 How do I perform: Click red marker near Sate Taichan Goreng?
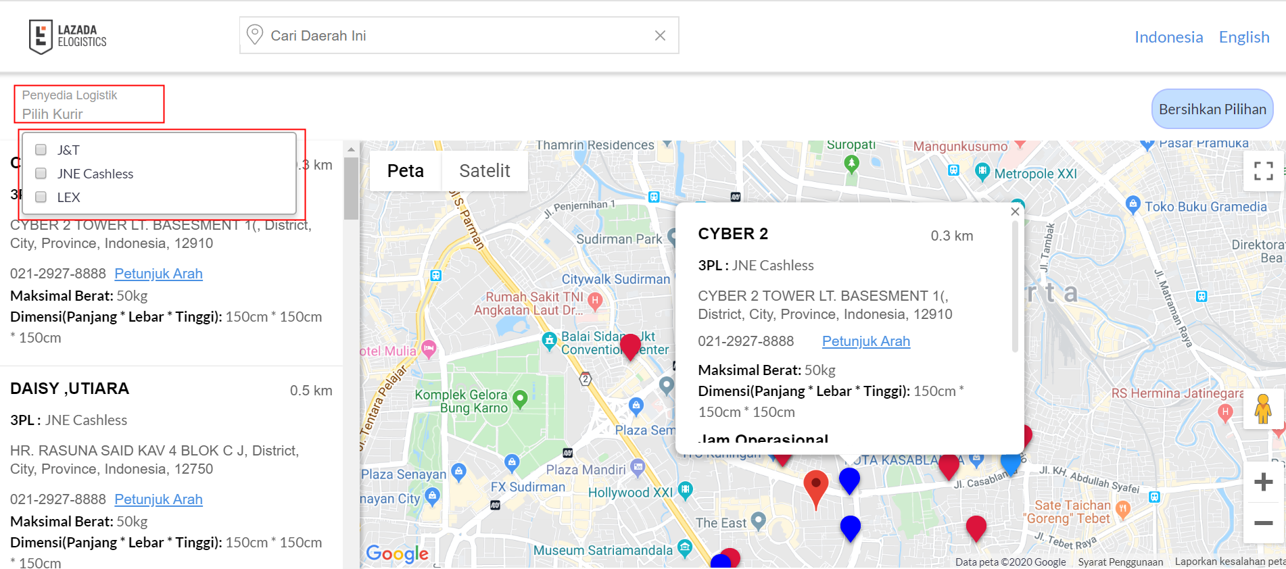[x=976, y=528]
